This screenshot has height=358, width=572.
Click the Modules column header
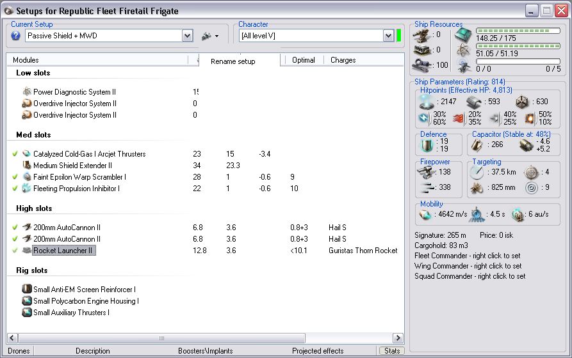(x=26, y=60)
